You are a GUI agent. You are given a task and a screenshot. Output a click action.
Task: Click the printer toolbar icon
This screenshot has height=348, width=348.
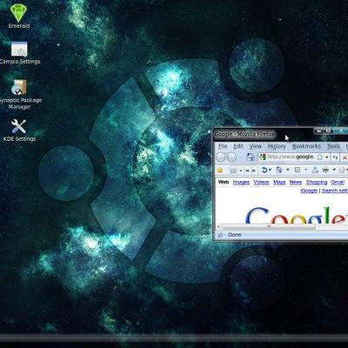325,171
